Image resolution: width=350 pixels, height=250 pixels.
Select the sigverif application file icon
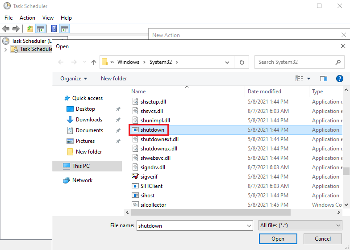136,177
